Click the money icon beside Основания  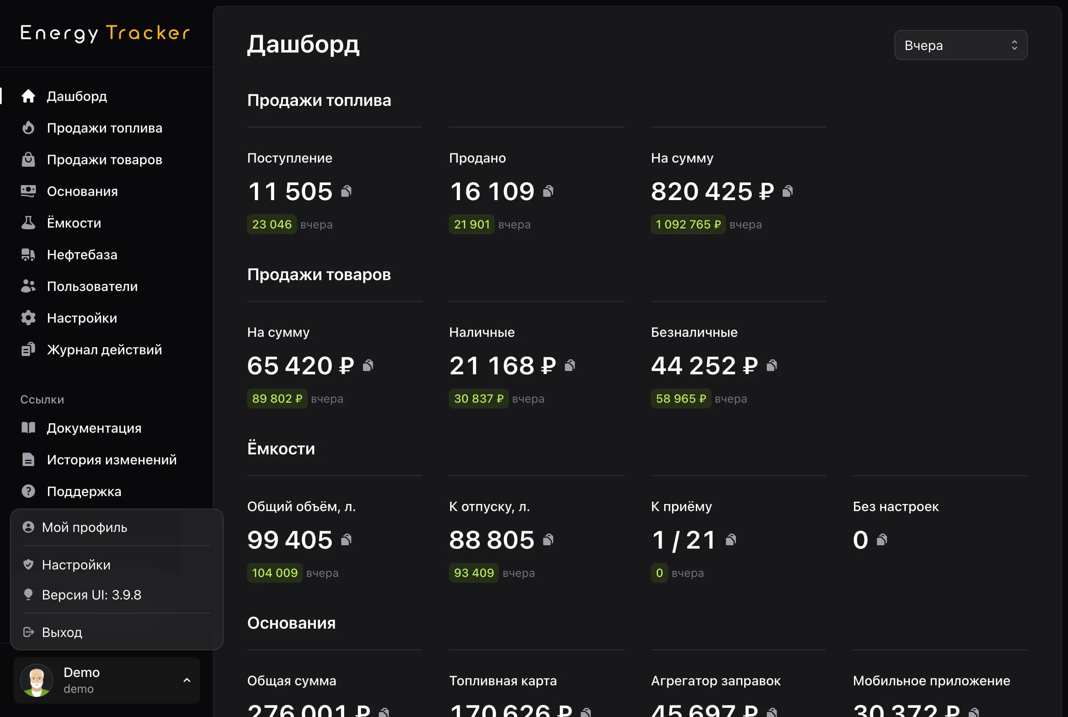pos(28,191)
